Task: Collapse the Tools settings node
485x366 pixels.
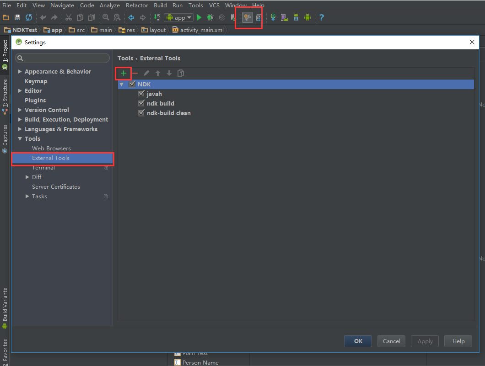Action: click(x=20, y=139)
